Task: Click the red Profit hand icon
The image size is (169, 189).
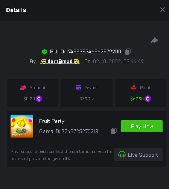Action: click(x=134, y=88)
